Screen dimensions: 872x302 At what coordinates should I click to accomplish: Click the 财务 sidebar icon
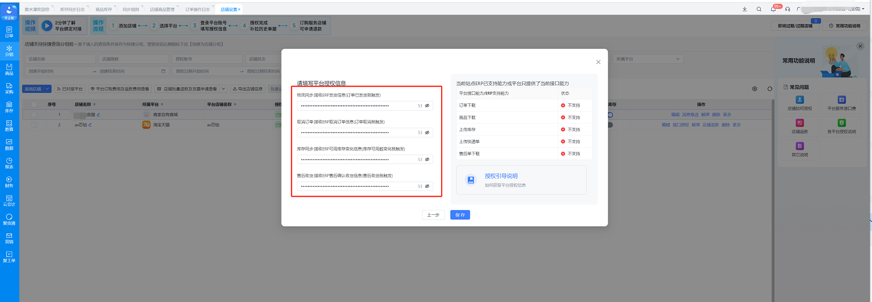[x=9, y=182]
